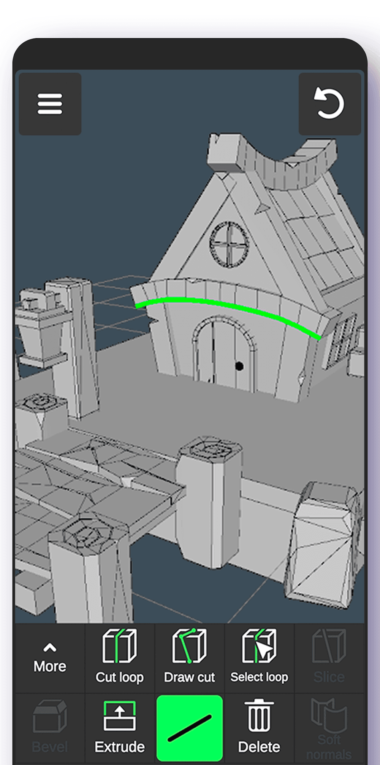Select the central stone pillar
Viewport: 380px width, 765px height.
[x=209, y=503]
